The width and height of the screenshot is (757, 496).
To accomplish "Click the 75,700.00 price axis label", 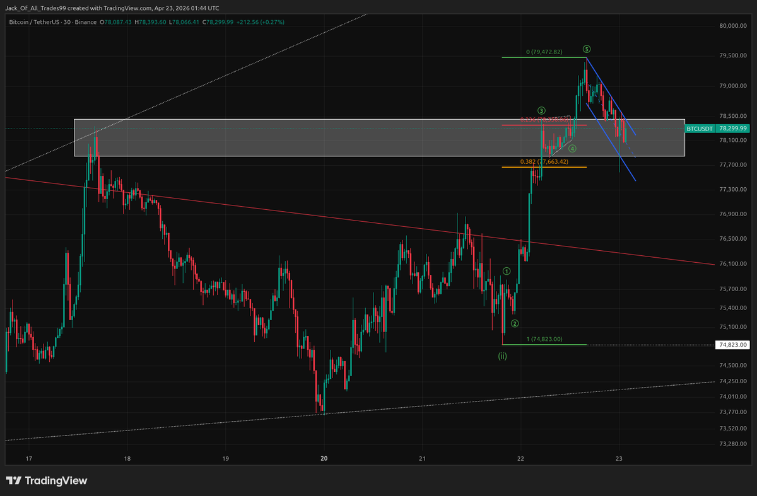I will click(x=733, y=289).
